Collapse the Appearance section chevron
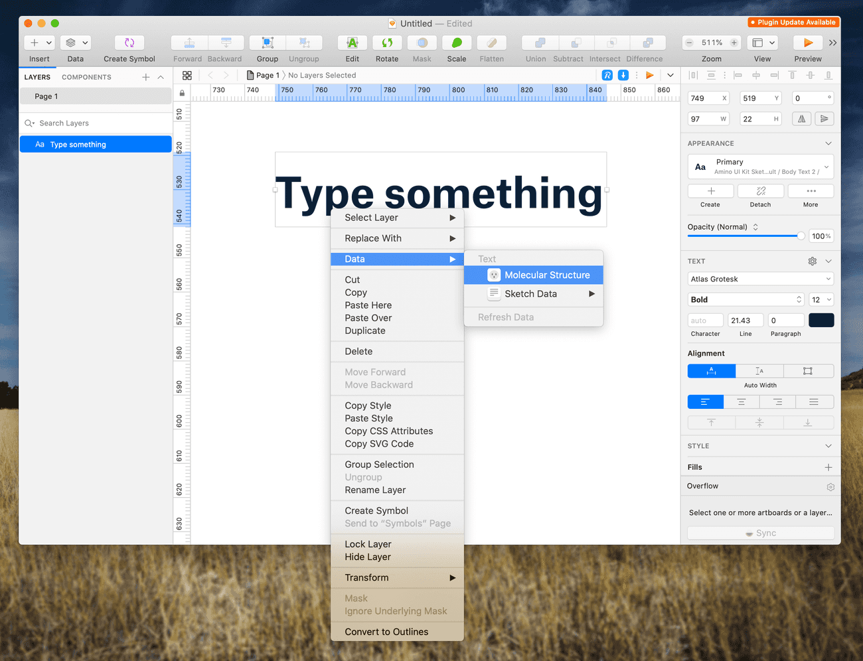Image resolution: width=863 pixels, height=661 pixels. (x=828, y=143)
